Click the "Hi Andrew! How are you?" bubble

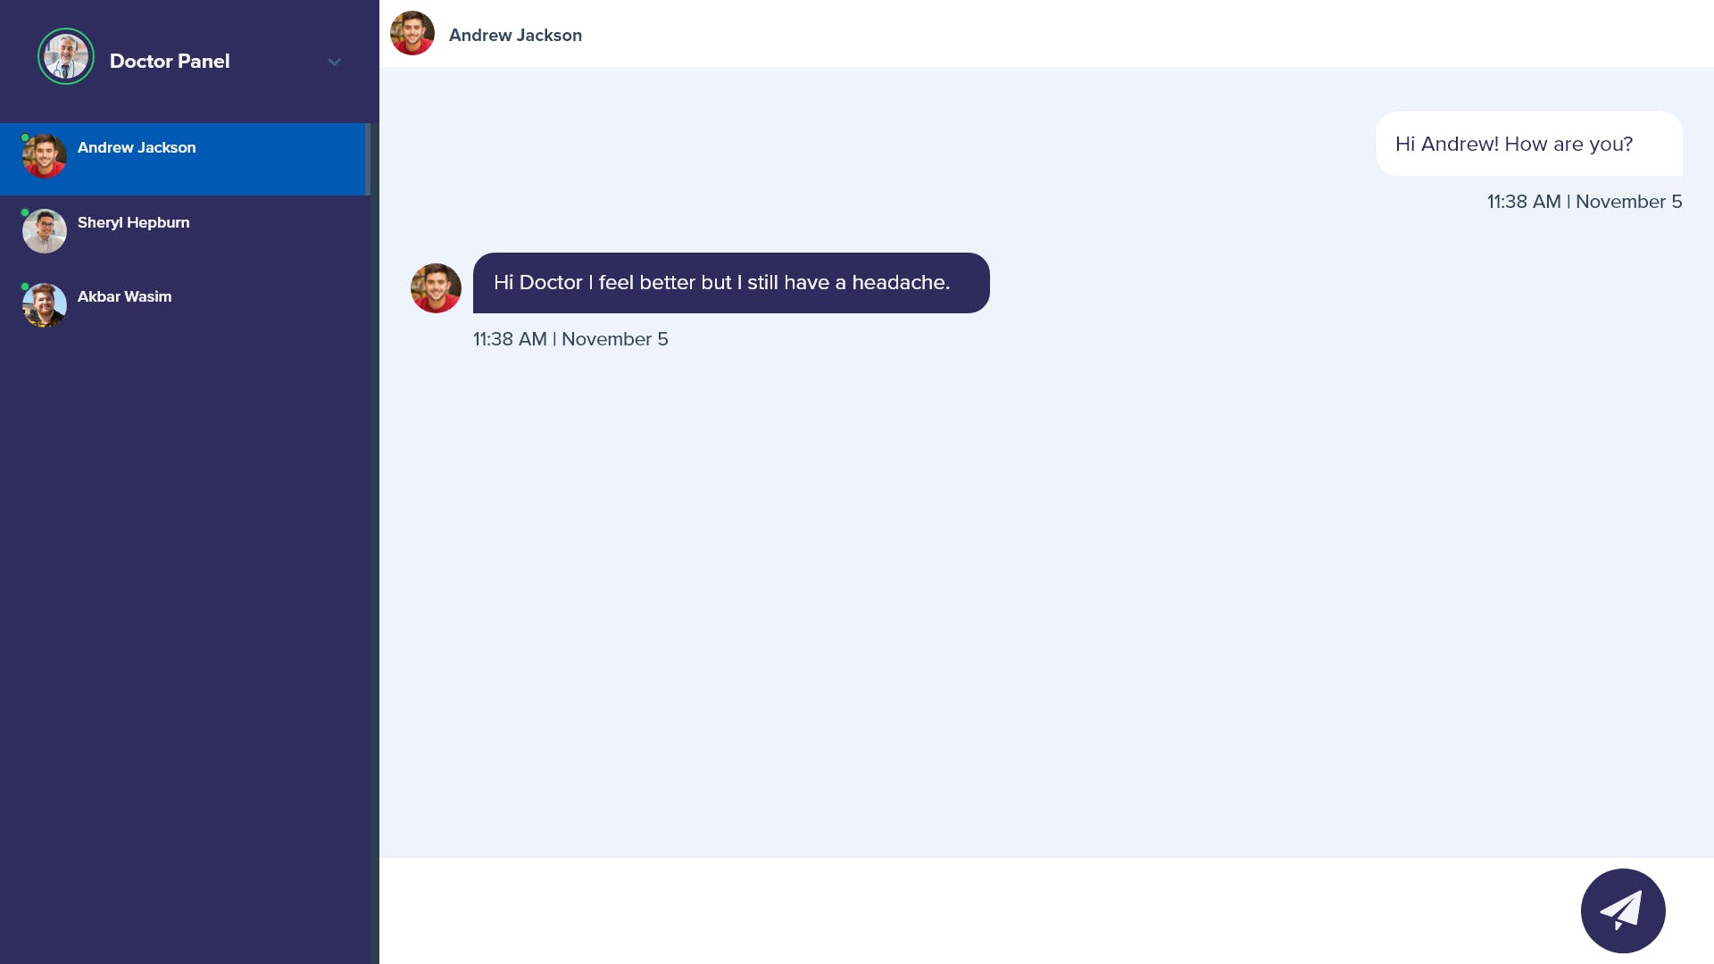pos(1528,144)
